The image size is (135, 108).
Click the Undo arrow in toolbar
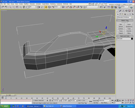pyautogui.click(x=3, y=7)
